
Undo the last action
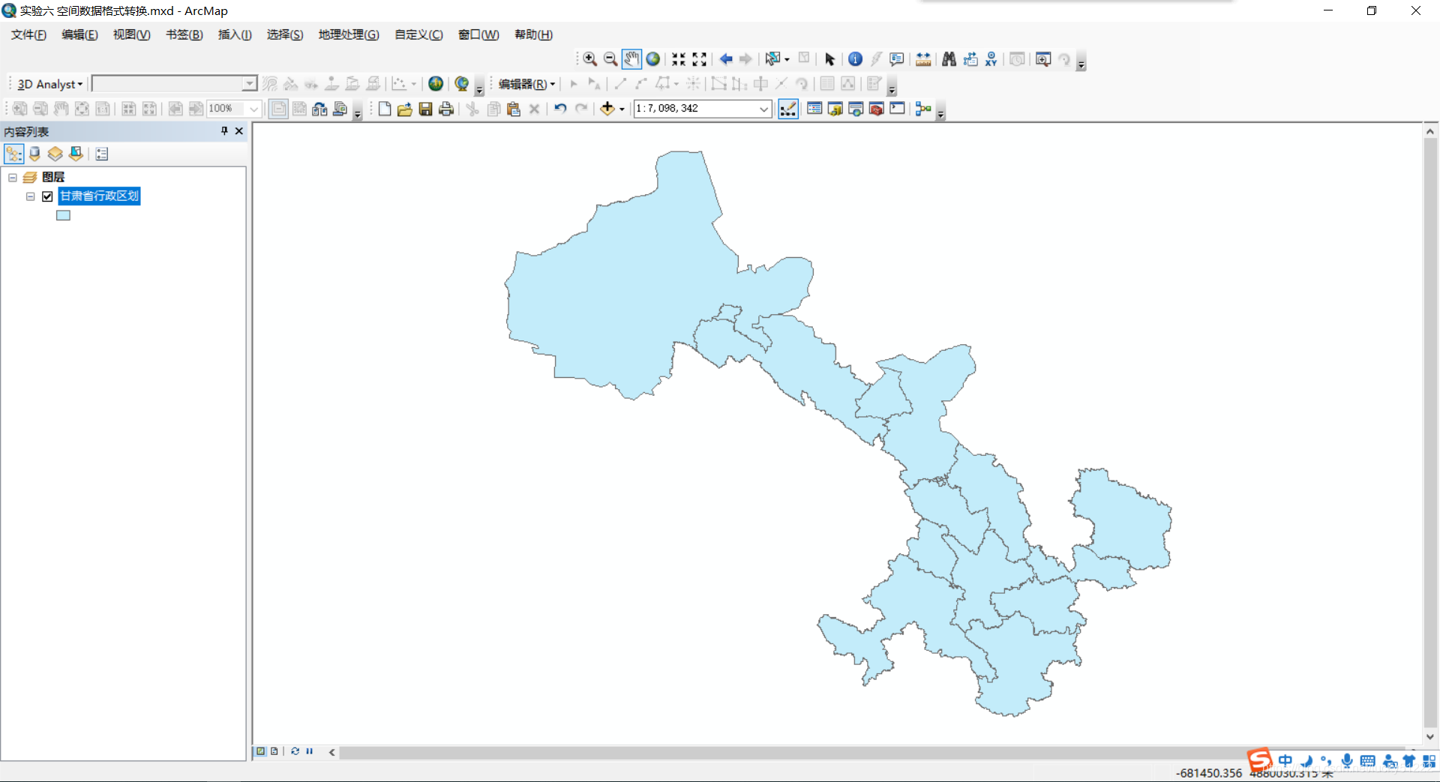click(560, 109)
